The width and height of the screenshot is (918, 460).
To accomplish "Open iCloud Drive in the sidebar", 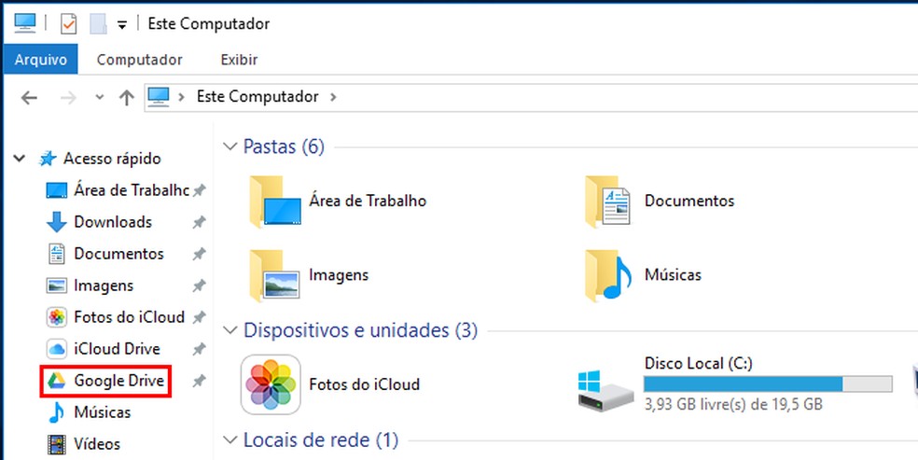I will click(118, 349).
